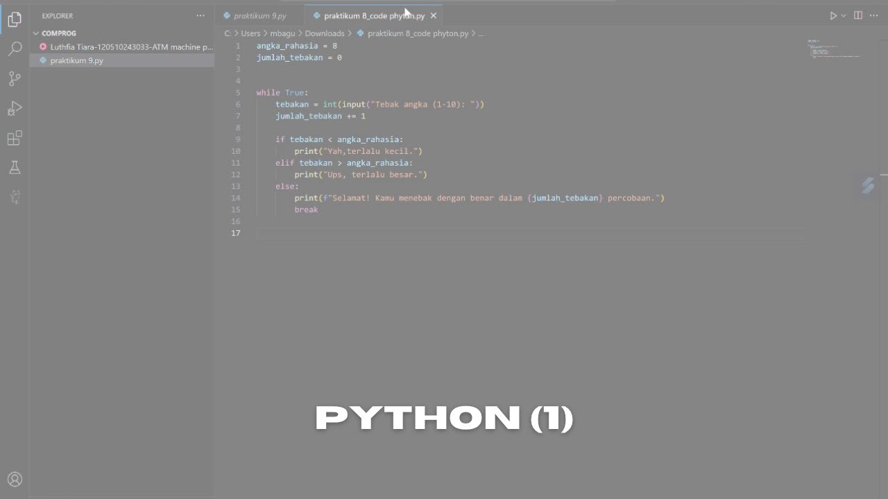Click the 'Ups, terlalu besar.' print line
This screenshot has height=499, width=888.
(361, 175)
